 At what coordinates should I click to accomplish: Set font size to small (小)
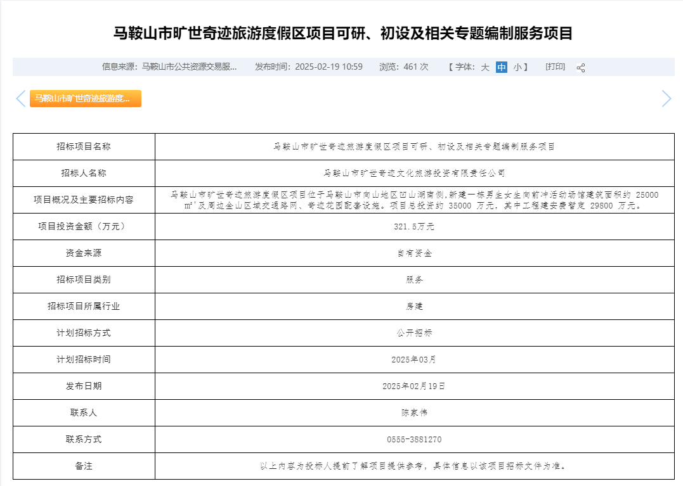coord(517,67)
